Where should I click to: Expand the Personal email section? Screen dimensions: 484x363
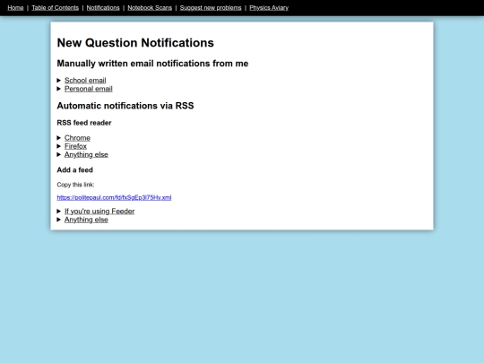click(x=88, y=89)
